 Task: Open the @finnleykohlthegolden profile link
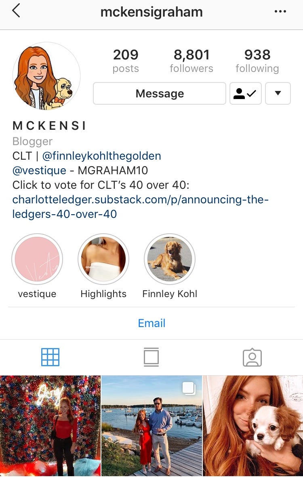[101, 156]
